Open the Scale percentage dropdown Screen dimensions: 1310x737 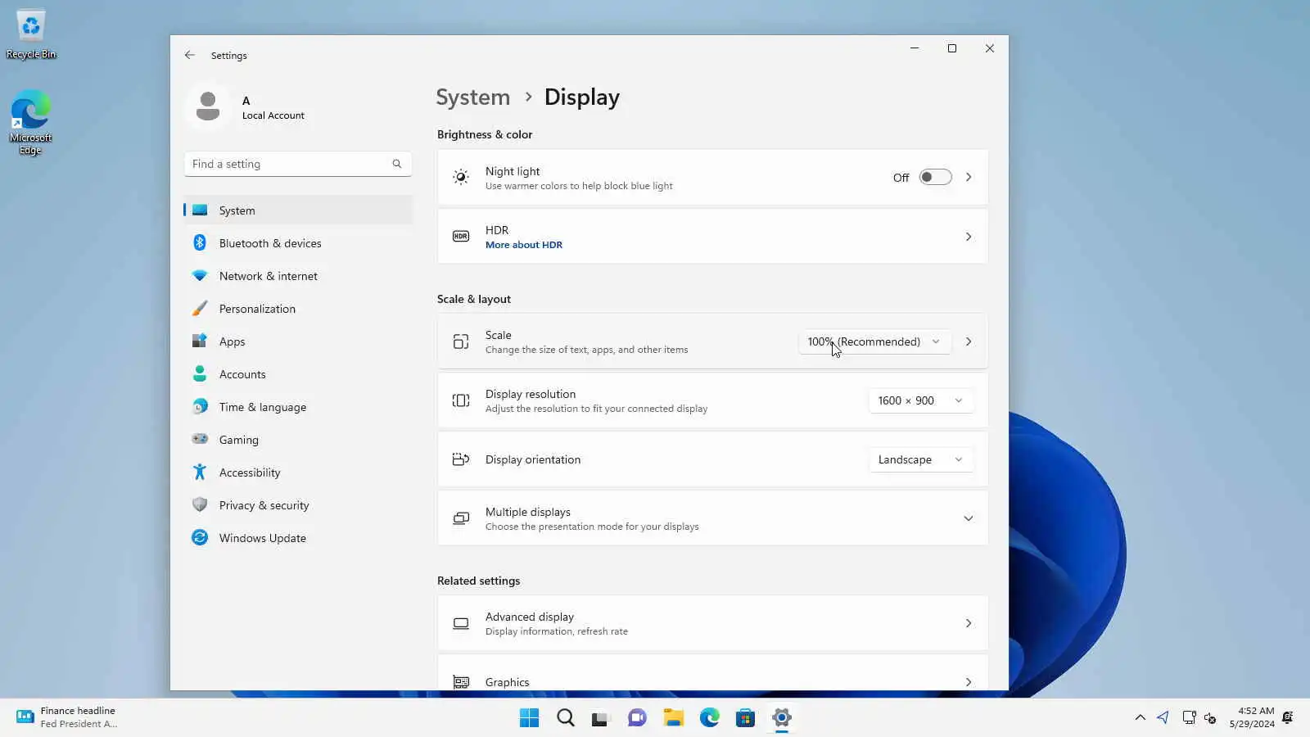874,341
